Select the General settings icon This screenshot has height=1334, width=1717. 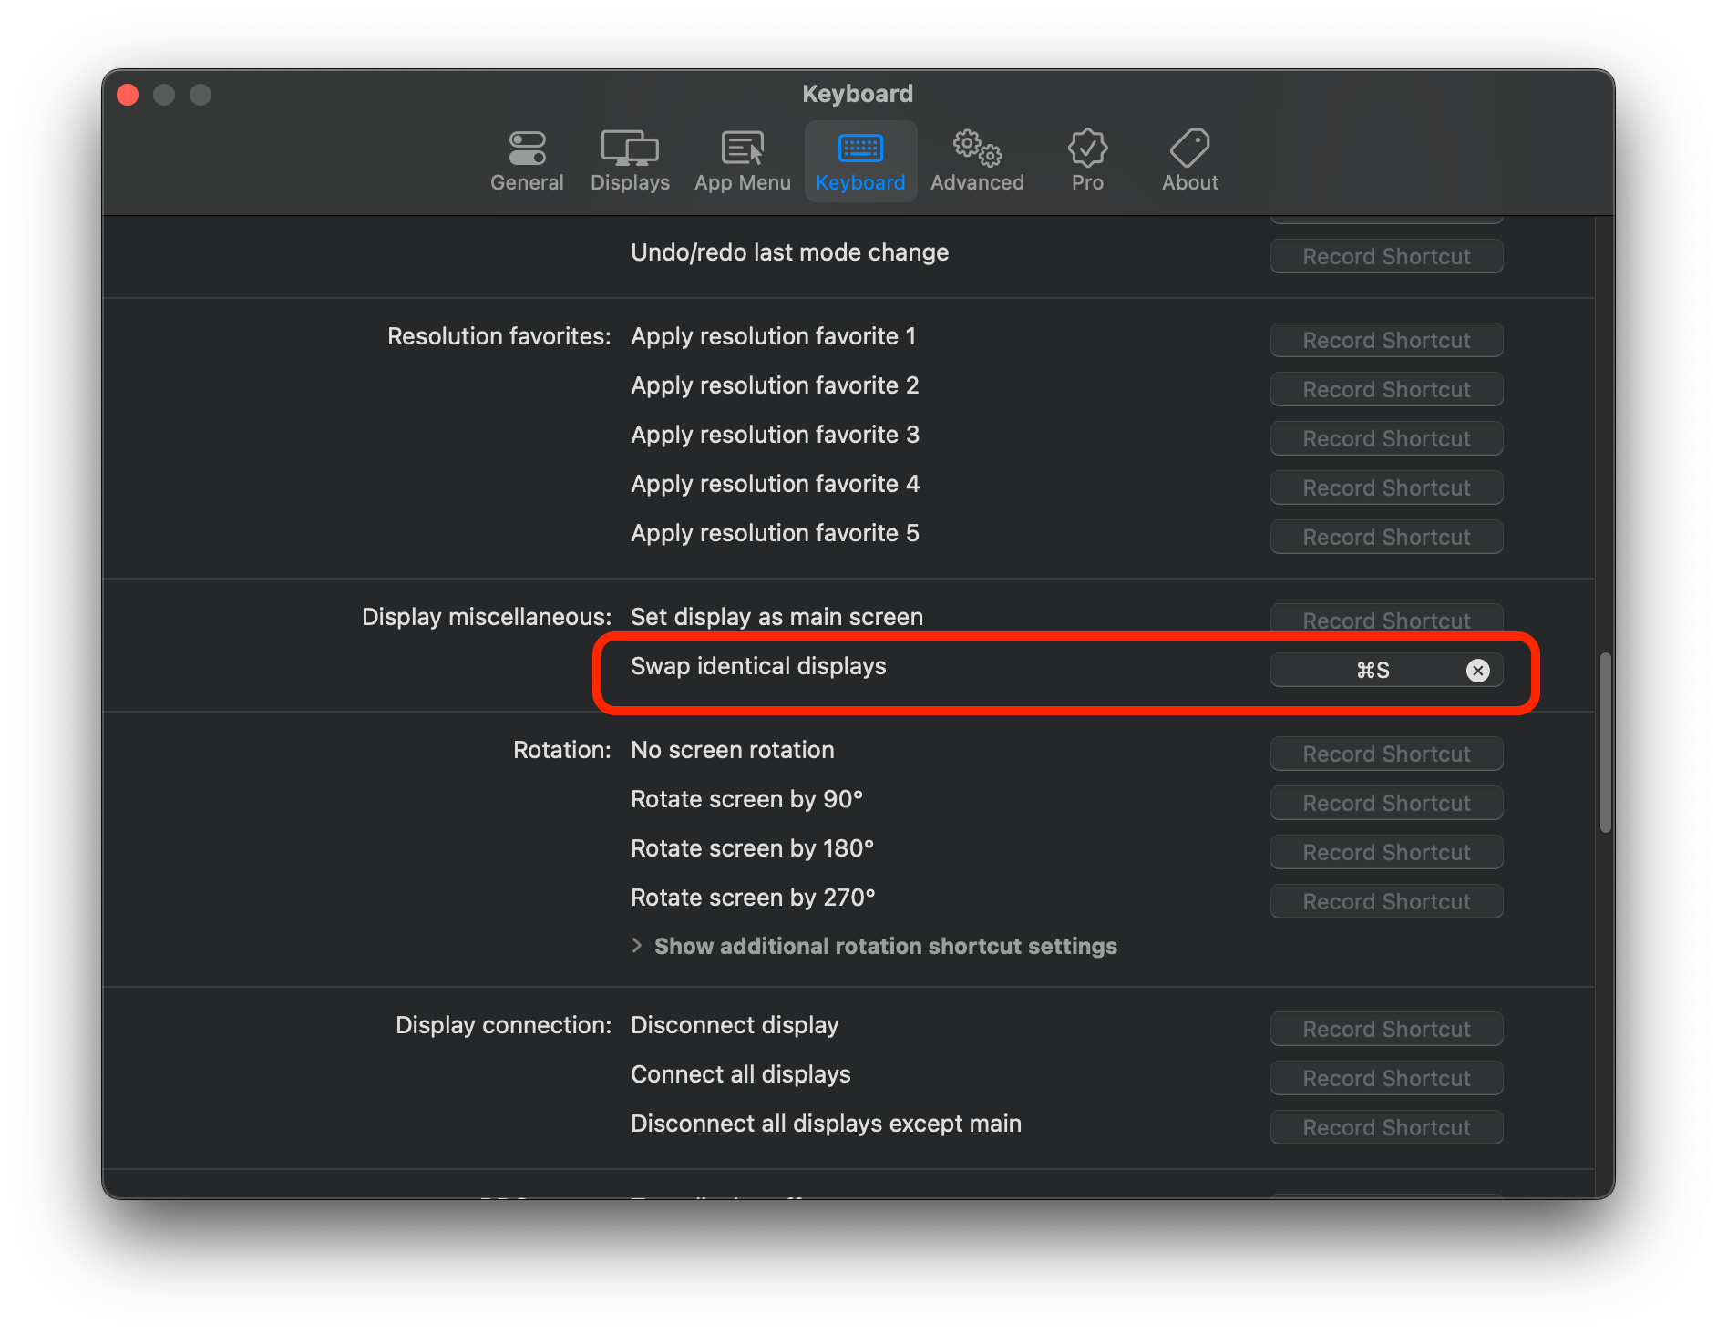click(526, 160)
